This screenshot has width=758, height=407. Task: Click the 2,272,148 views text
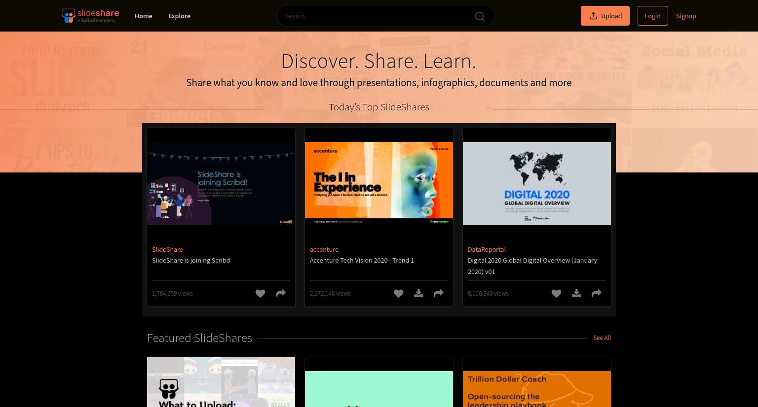[330, 293]
